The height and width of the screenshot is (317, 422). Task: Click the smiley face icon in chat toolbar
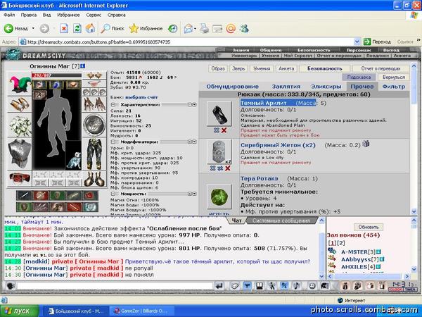[x=312, y=286]
